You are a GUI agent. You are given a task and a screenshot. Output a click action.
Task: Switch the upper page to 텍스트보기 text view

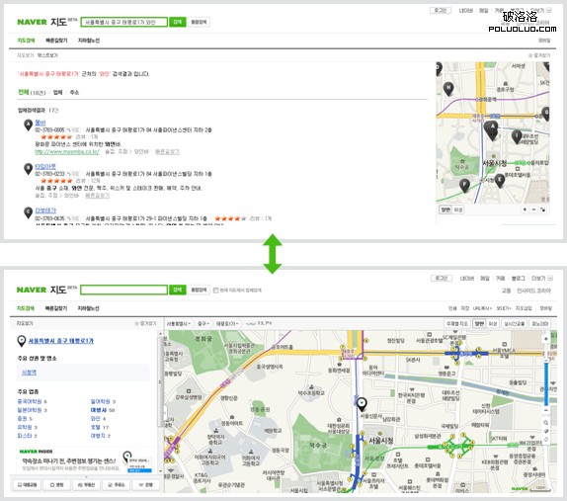pyautogui.click(x=47, y=55)
